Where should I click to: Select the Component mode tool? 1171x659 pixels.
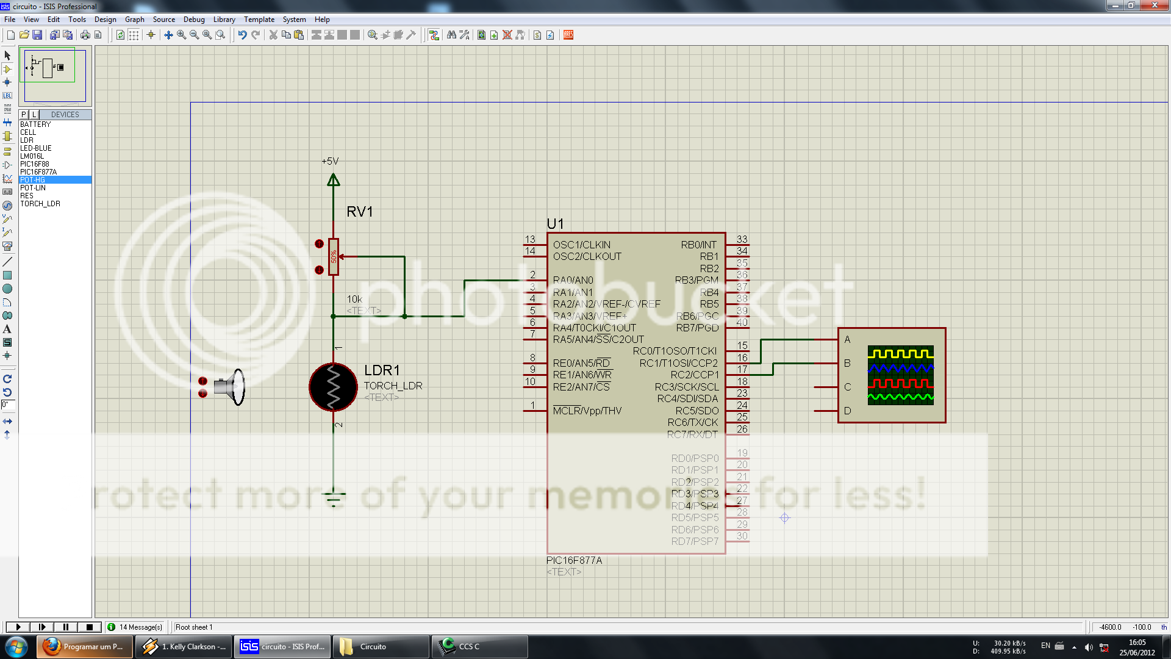click(x=7, y=70)
